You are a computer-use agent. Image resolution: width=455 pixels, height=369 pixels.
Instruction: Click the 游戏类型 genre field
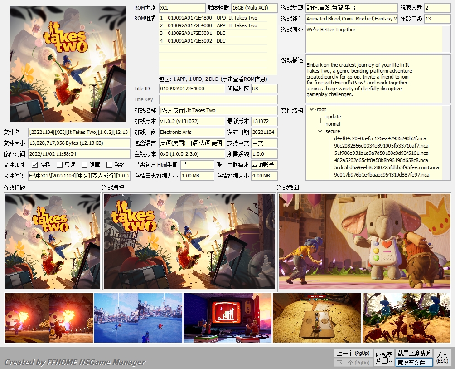[x=351, y=8]
